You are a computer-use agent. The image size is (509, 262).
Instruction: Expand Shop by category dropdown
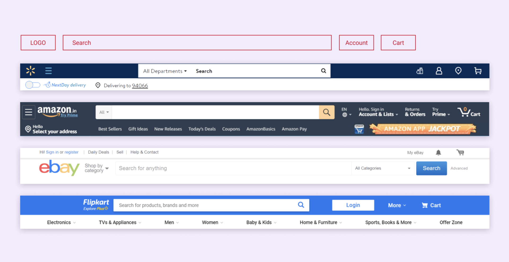97,168
